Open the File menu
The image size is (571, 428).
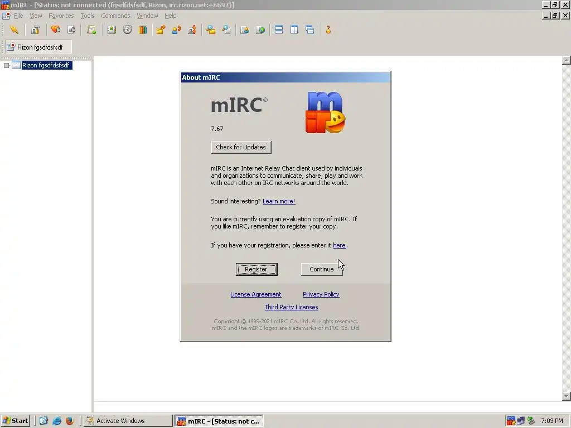[x=18, y=16]
